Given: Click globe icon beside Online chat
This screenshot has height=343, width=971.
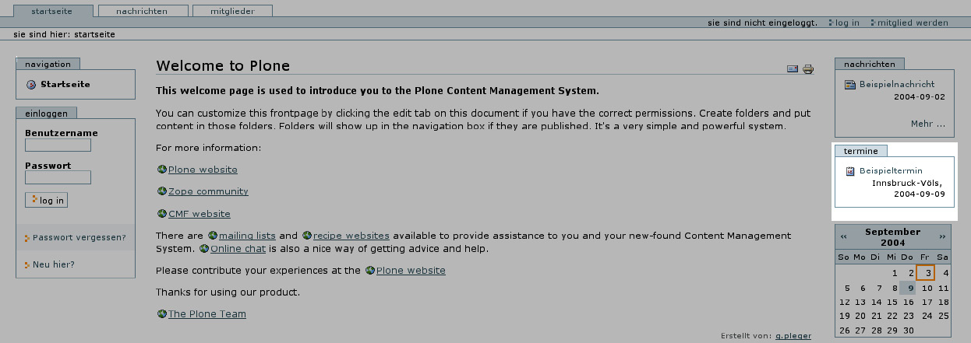Looking at the screenshot, I should (204, 249).
